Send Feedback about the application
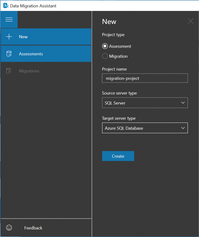Viewport: 199px width, 237px height. (33, 228)
